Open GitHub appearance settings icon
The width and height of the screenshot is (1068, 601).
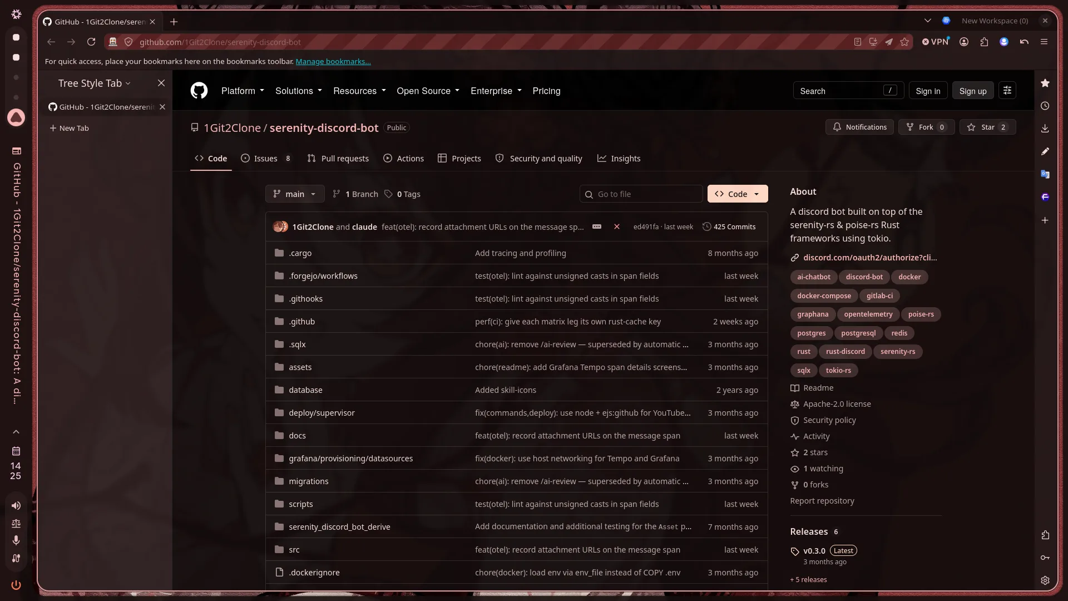(x=1007, y=91)
